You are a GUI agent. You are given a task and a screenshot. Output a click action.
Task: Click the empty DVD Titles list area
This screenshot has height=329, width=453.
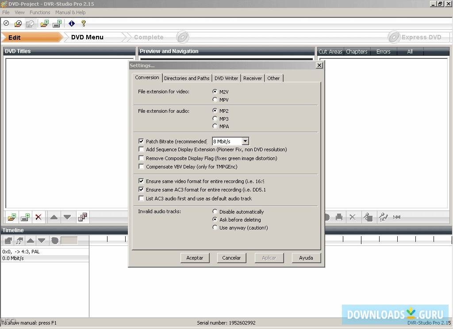click(67, 133)
